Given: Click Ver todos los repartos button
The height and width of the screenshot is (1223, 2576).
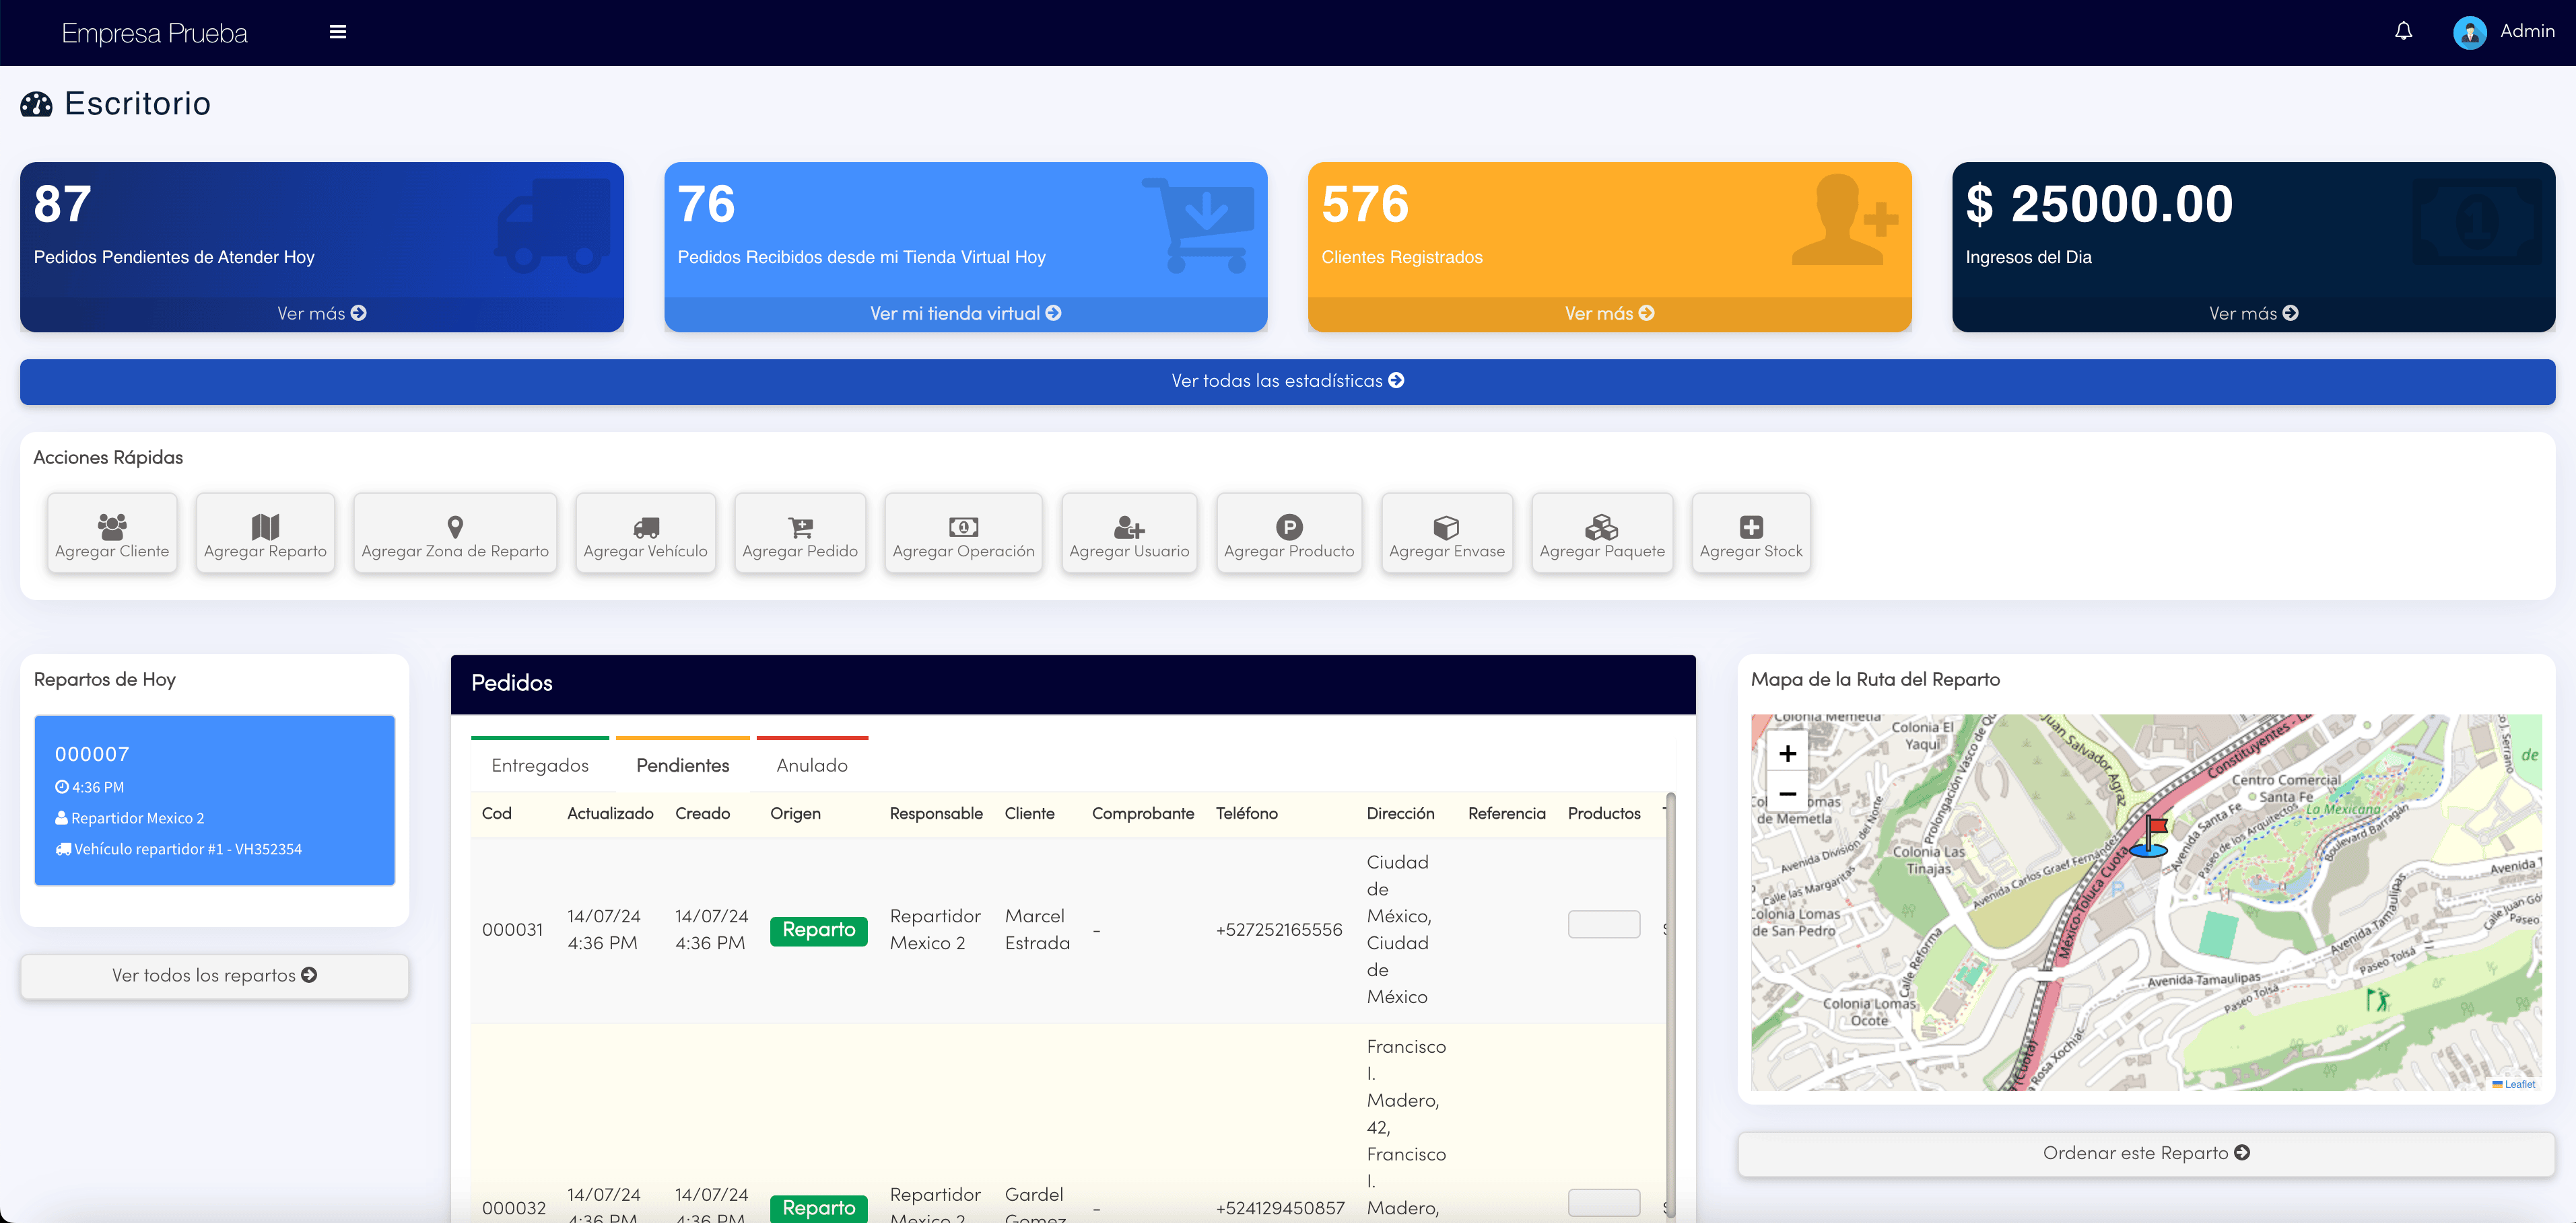Looking at the screenshot, I should coord(214,975).
